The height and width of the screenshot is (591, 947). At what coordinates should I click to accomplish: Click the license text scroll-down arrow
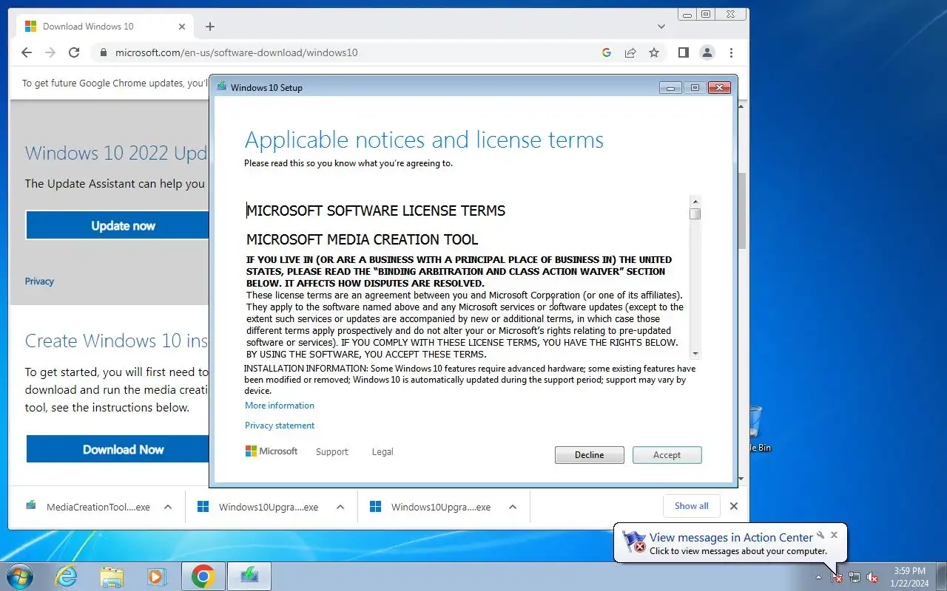(x=695, y=353)
